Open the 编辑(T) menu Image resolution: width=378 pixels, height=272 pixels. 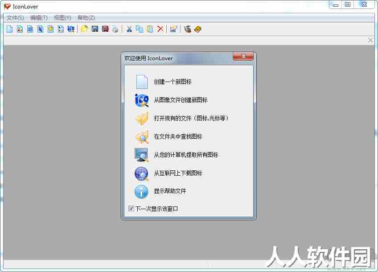(39, 17)
